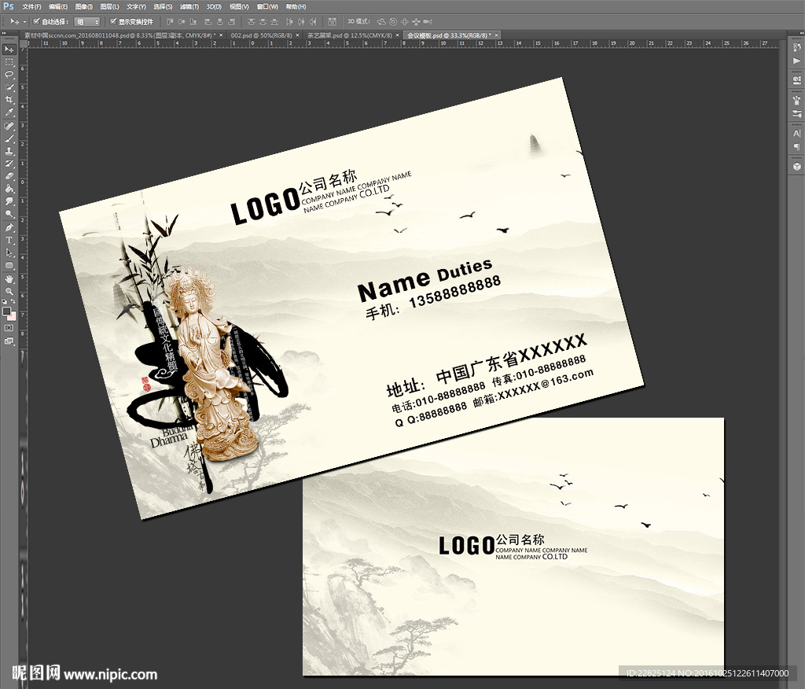Screen dimensions: 805x689
Task: Select the Horizontal Type tool
Action: (9, 241)
